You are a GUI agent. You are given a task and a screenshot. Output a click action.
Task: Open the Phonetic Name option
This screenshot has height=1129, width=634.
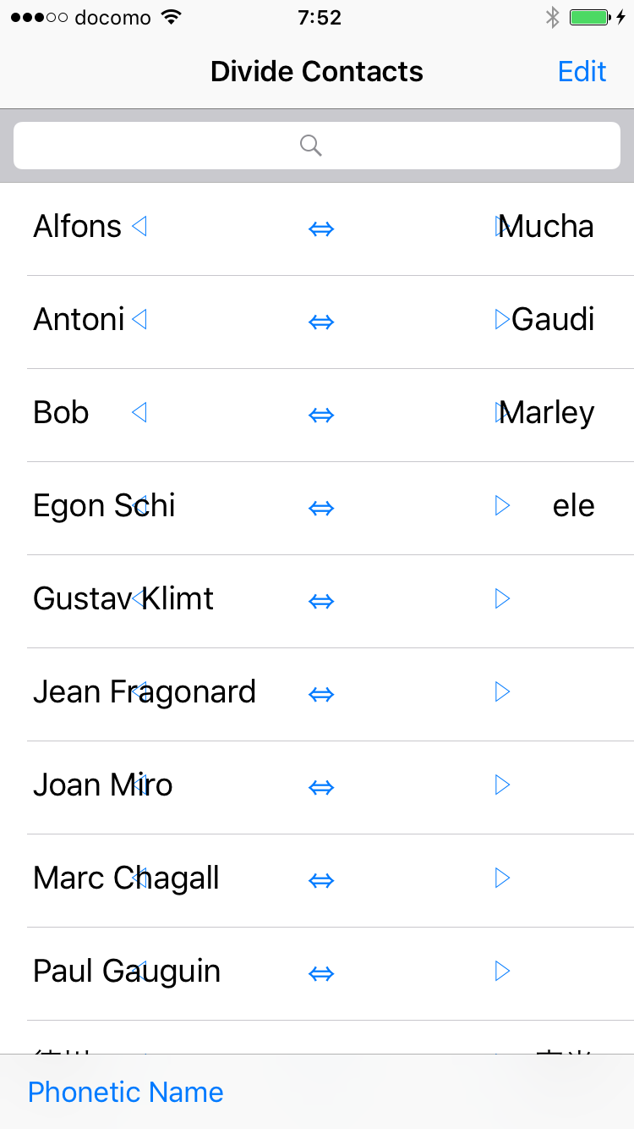(x=126, y=1092)
